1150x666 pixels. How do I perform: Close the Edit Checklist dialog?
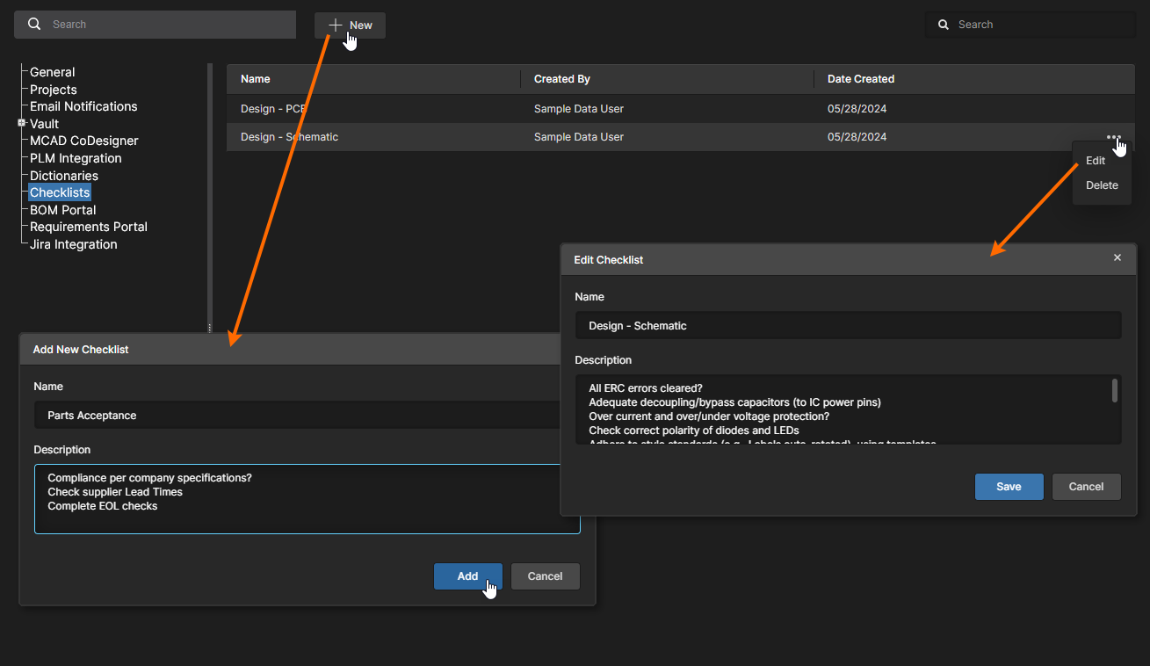click(x=1117, y=257)
